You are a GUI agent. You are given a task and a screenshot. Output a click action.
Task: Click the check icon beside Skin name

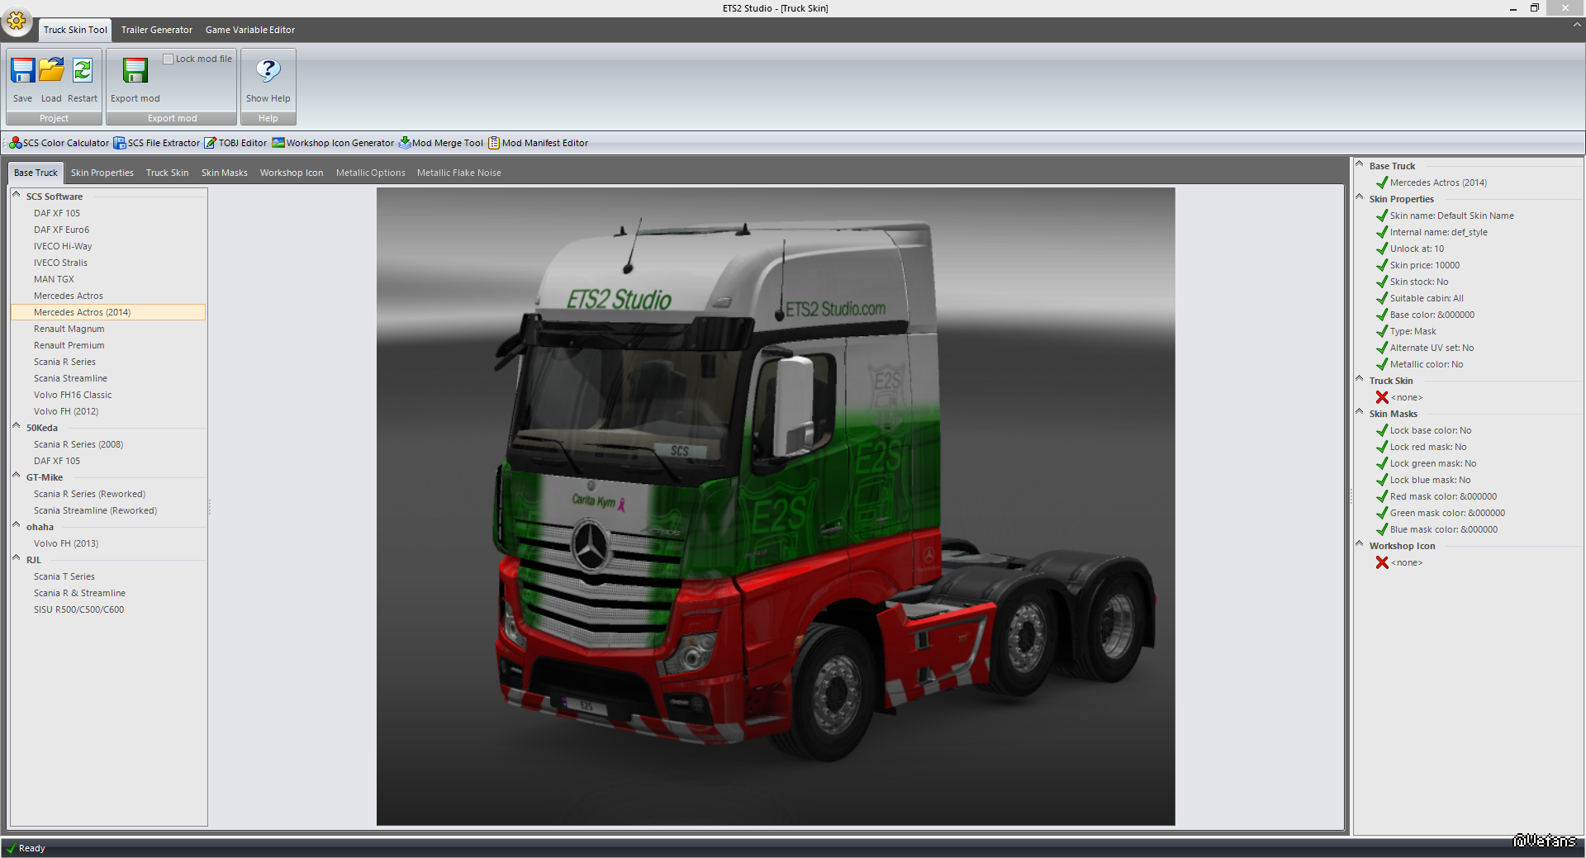(1382, 216)
